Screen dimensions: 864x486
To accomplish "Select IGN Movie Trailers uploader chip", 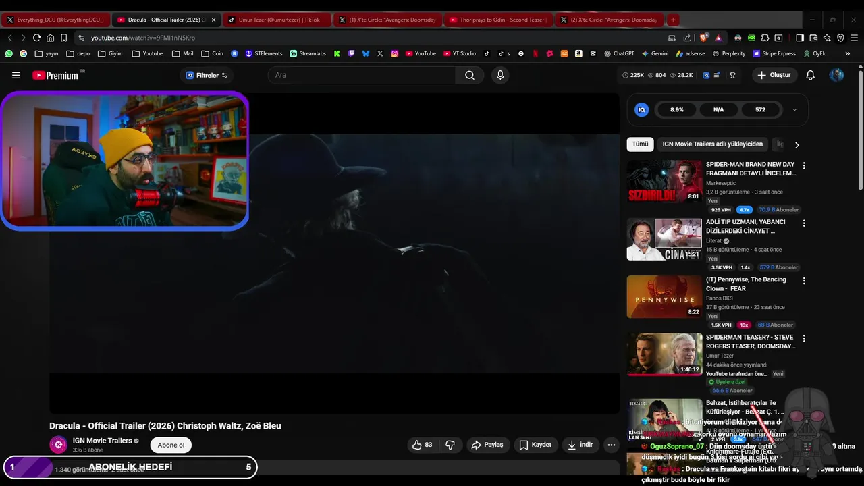I will click(x=713, y=144).
